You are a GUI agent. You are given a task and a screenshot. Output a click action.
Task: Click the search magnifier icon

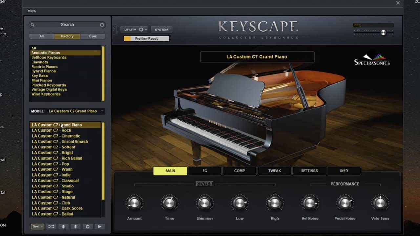[32, 25]
